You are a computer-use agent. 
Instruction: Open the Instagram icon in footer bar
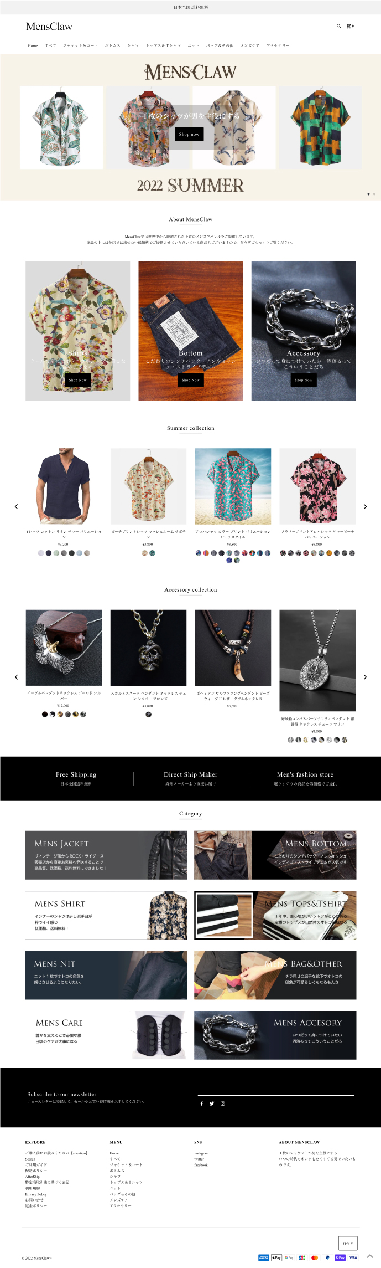click(x=223, y=1103)
